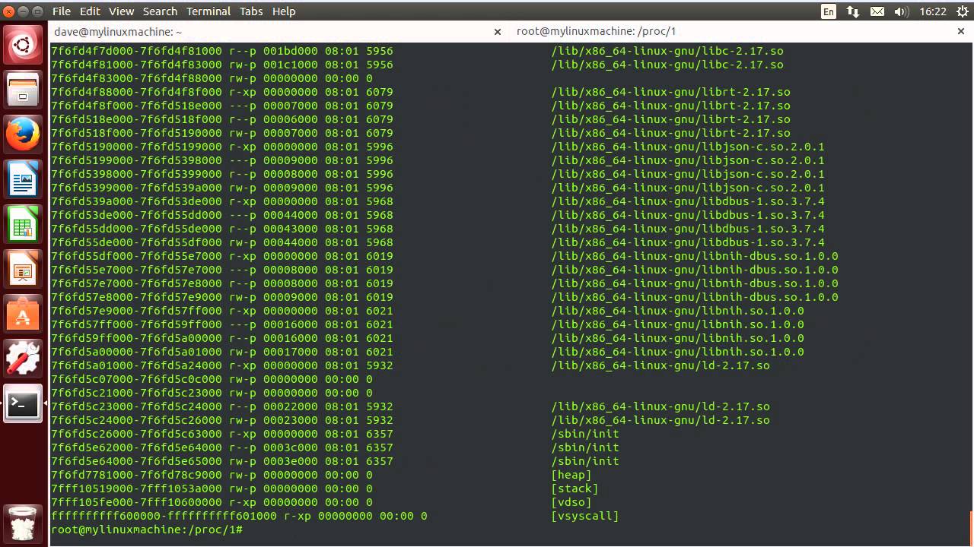Screen dimensions: 974x547
Task: Click libnih-dbus.so.1.0.0 path on r-xp row
Action: 695,256
